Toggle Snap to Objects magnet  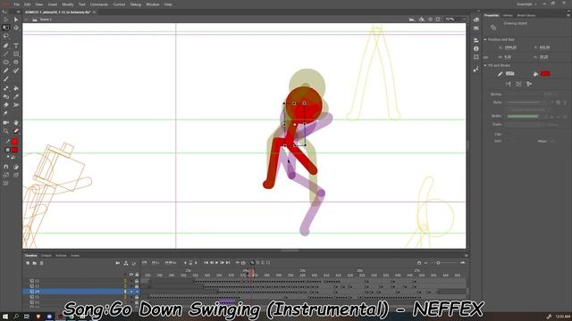pyautogui.click(x=6, y=167)
